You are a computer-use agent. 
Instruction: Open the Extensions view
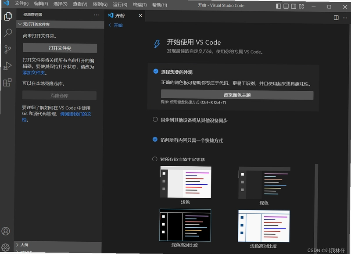[7, 82]
